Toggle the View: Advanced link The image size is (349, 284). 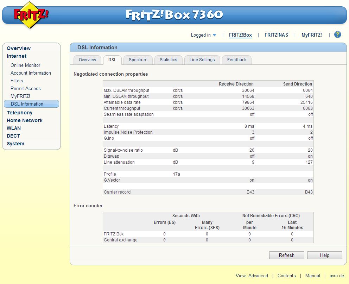pyautogui.click(x=252, y=276)
